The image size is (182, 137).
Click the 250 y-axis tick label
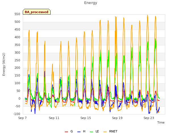(17, 60)
